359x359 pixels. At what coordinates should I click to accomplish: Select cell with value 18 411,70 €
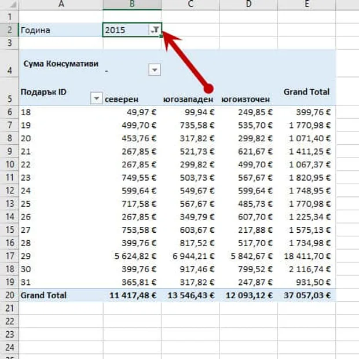point(306,256)
